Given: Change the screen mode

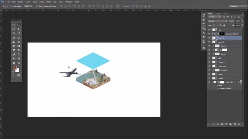Looking at the screenshot, I should click(19, 75).
